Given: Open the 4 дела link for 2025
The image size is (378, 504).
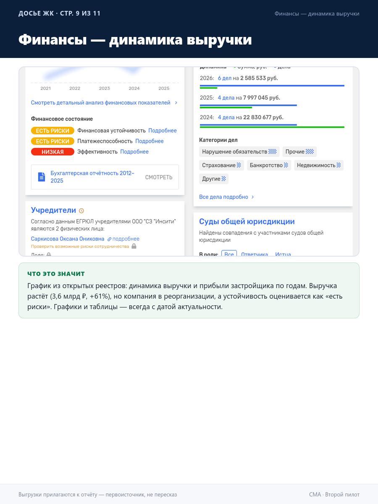Looking at the screenshot, I should pyautogui.click(x=226, y=97).
